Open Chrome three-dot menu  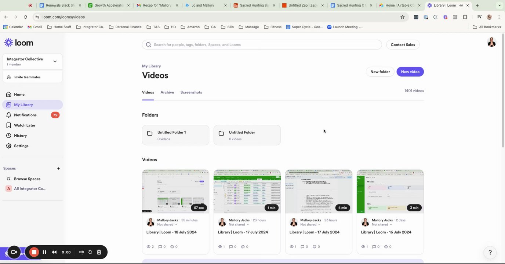tap(499, 17)
